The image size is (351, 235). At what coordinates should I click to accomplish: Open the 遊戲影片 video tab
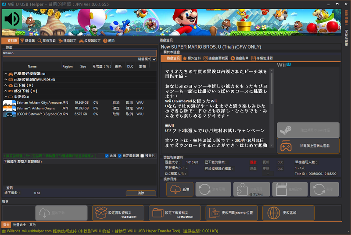(x=240, y=58)
